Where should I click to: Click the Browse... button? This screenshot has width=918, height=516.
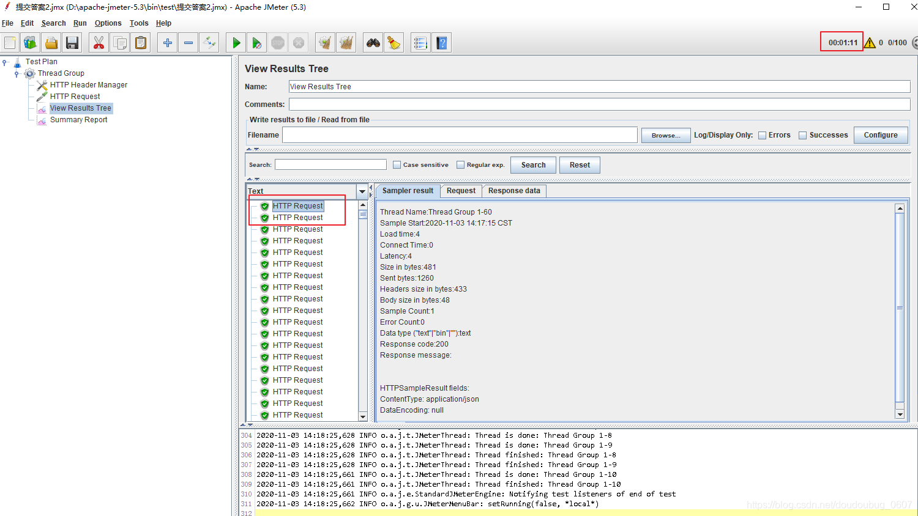pos(666,136)
